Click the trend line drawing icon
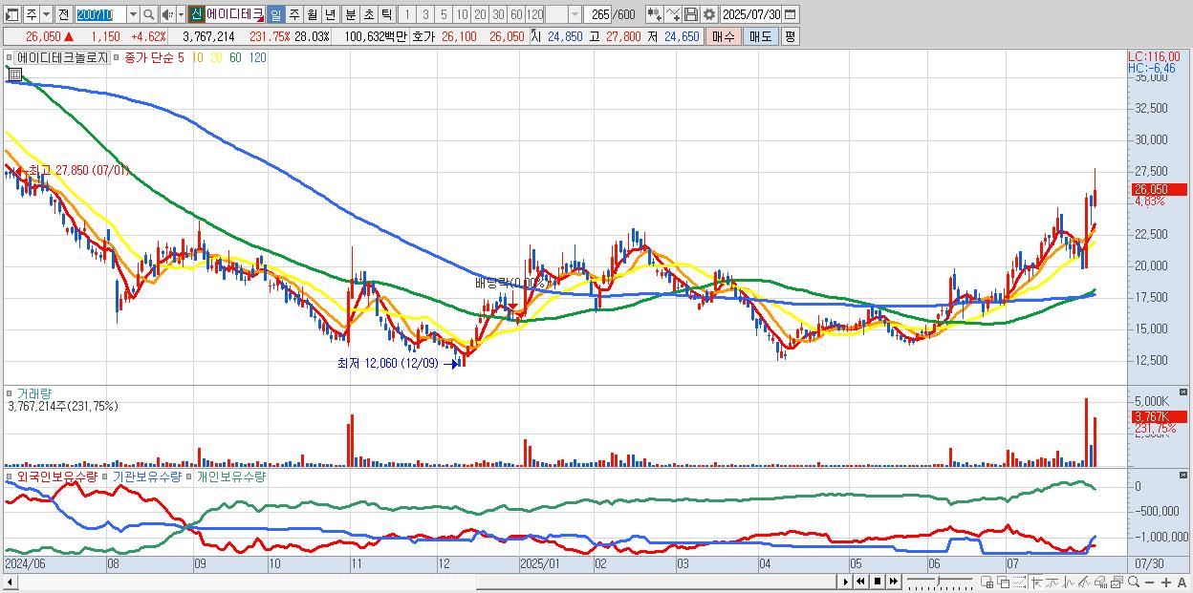This screenshot has width=1193, height=593. click(1052, 582)
